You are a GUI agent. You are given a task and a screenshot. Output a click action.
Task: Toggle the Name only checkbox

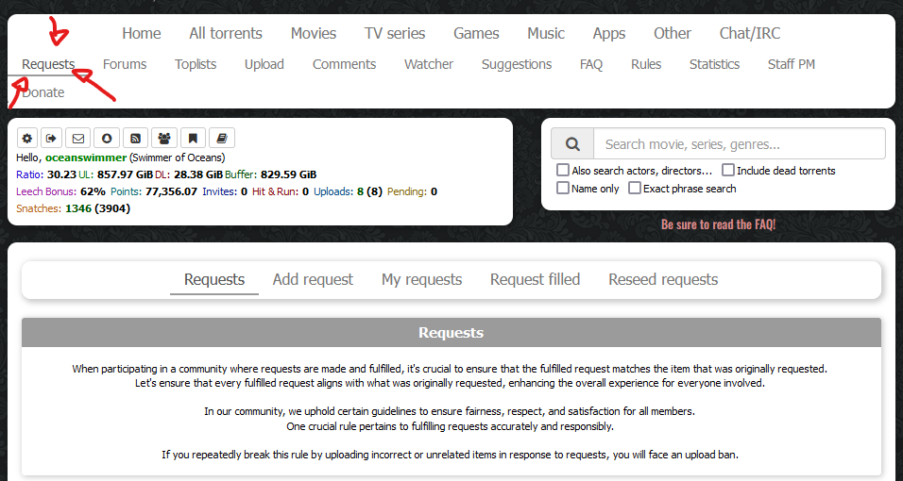point(563,189)
